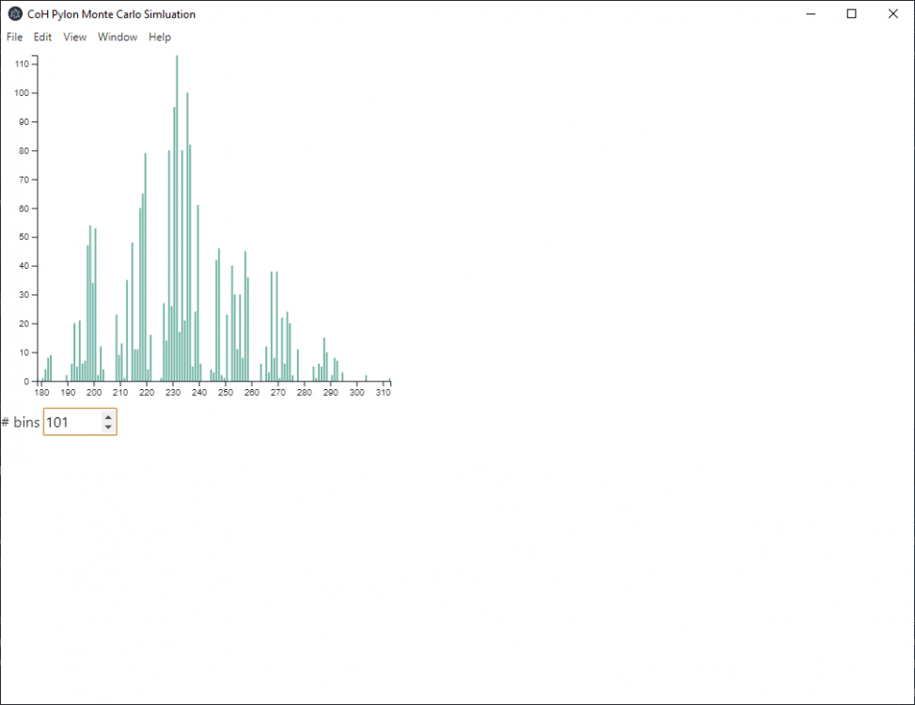Decrease bin count with down arrow
915x705 pixels.
coord(108,428)
